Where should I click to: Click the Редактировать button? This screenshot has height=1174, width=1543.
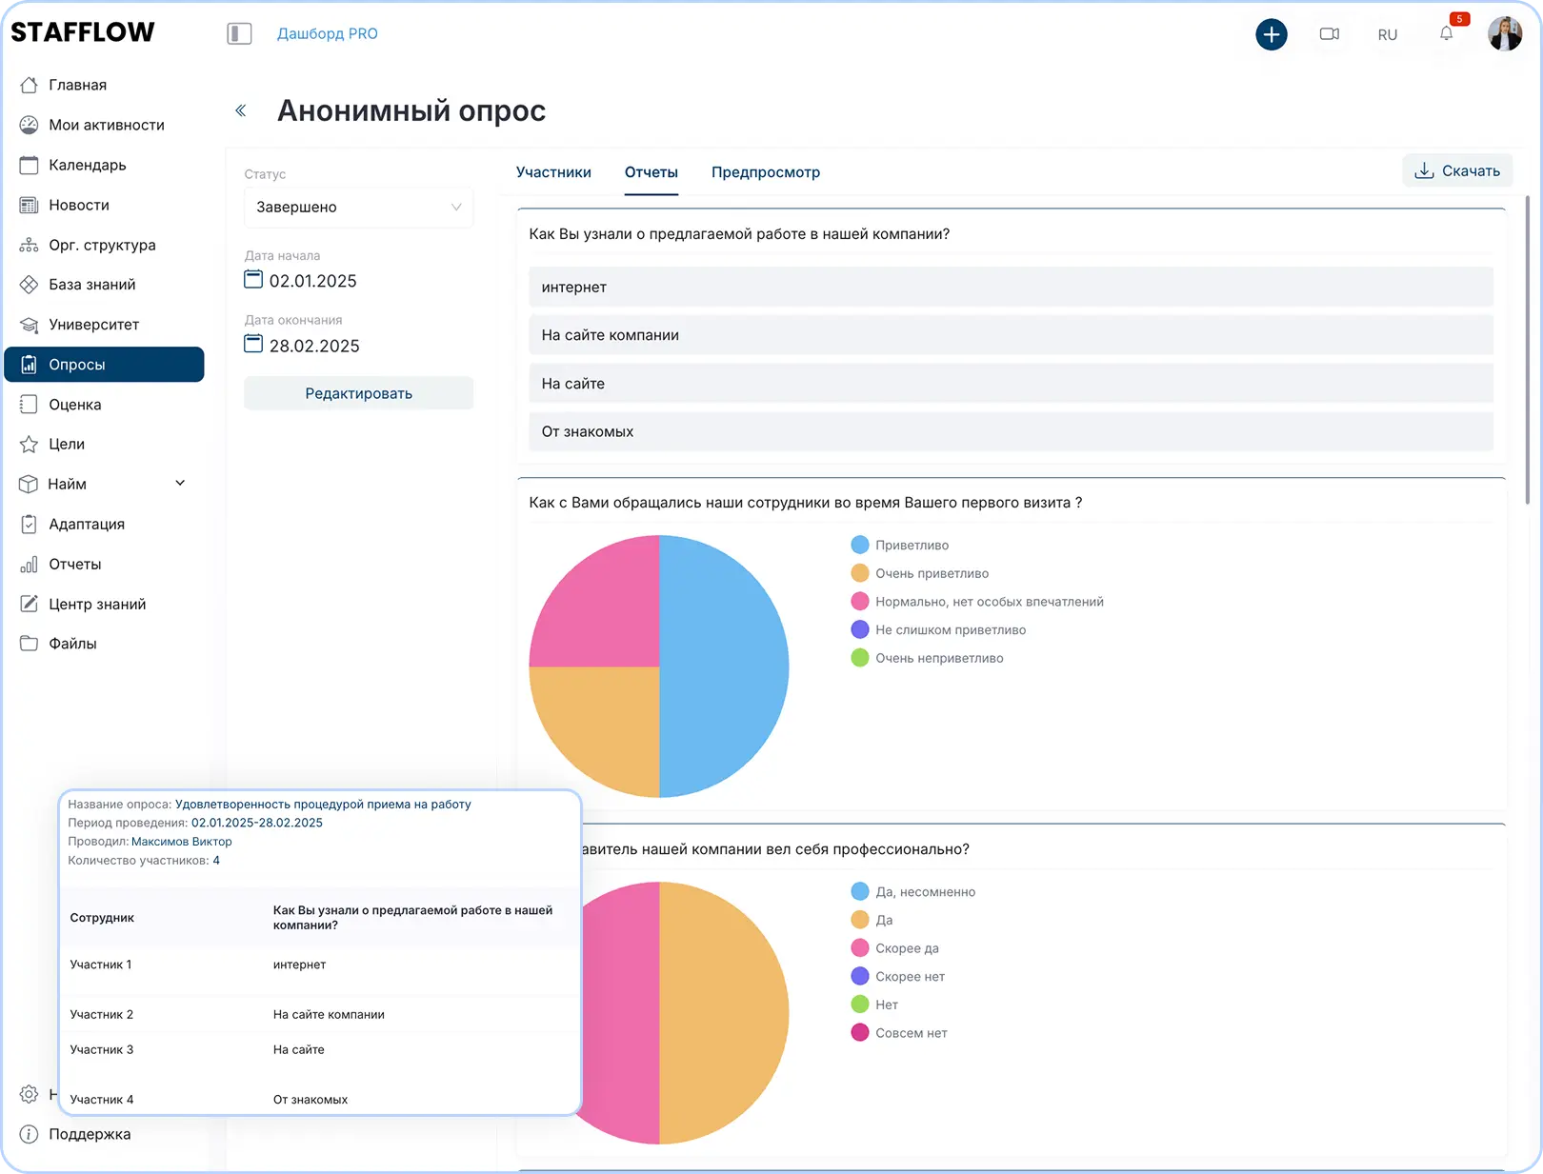(358, 393)
